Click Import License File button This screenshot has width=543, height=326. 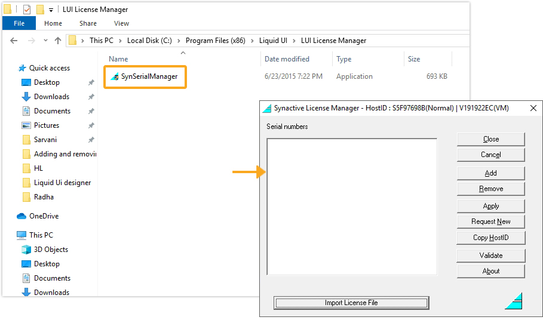click(351, 303)
